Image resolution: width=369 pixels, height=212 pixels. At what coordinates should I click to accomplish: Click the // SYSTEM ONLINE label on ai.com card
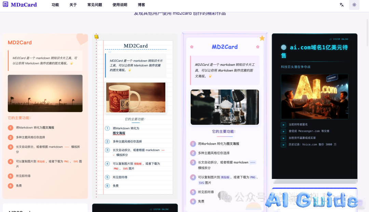point(339,39)
